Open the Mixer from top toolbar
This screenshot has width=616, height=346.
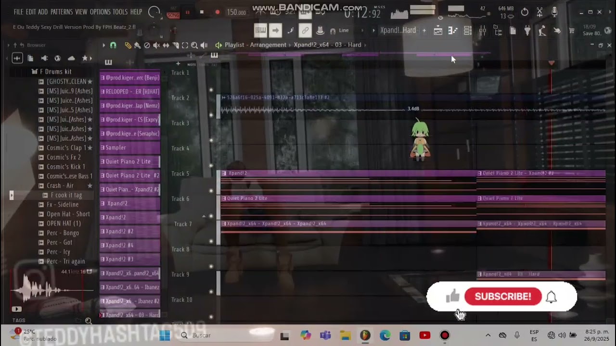click(x=483, y=31)
